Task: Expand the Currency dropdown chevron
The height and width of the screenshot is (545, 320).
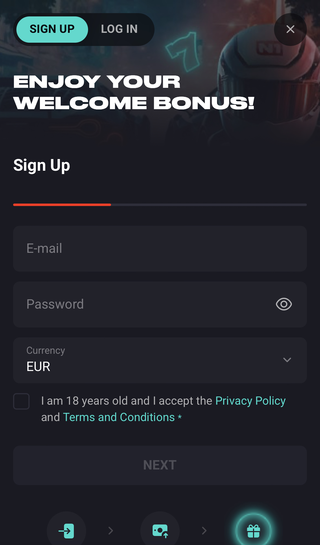Action: click(x=287, y=360)
